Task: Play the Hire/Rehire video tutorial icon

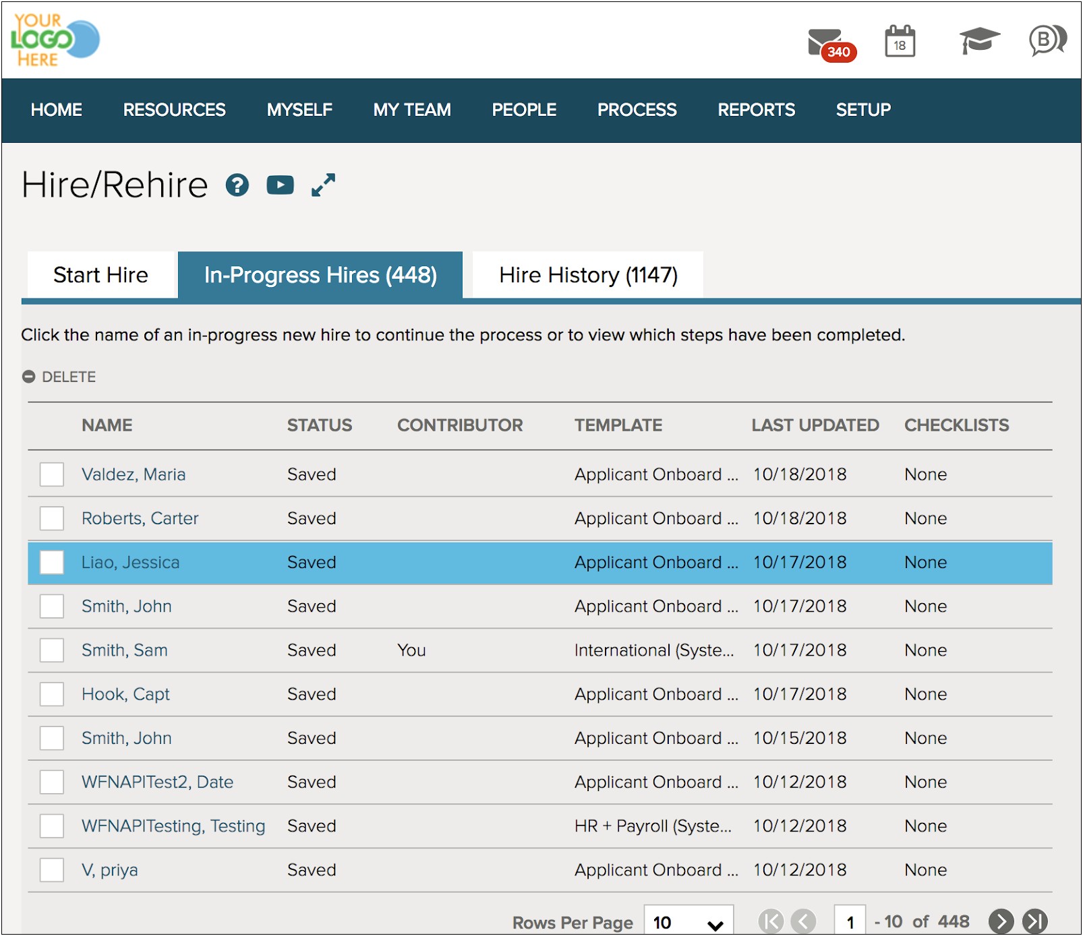Action: tap(280, 185)
